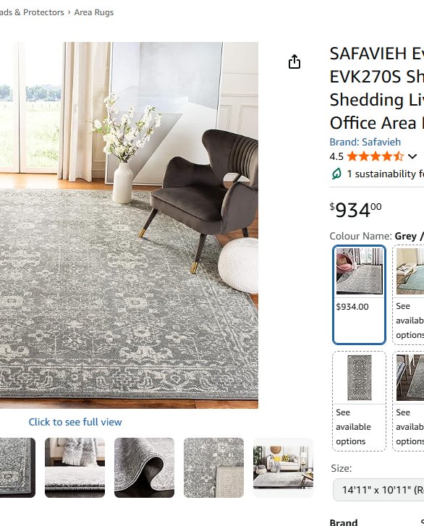This screenshot has width=424, height=526.
Task: Select the grey colour swatch priced $934.00
Action: (x=359, y=294)
